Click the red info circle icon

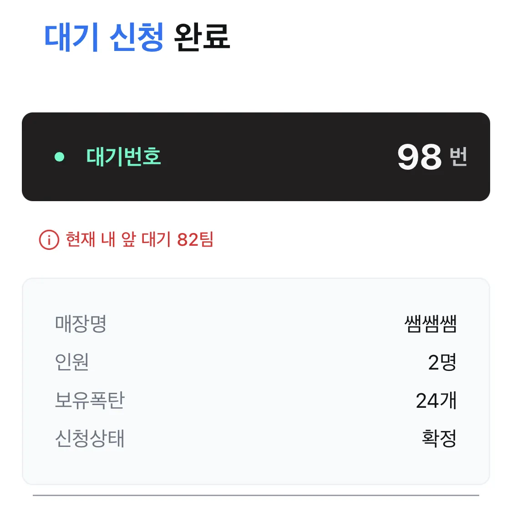coord(49,240)
